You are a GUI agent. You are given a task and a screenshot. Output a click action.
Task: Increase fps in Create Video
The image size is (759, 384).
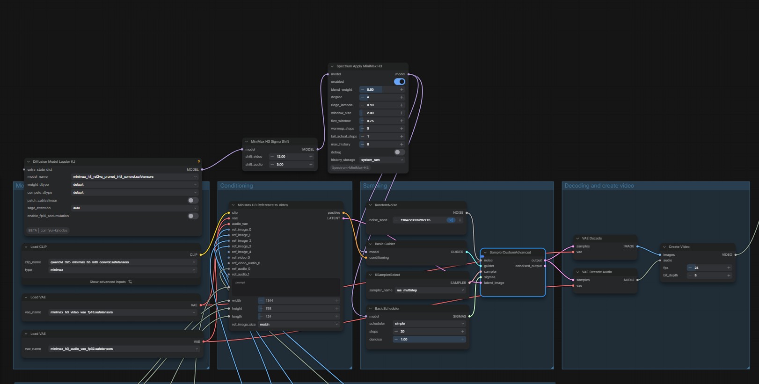[729, 268]
